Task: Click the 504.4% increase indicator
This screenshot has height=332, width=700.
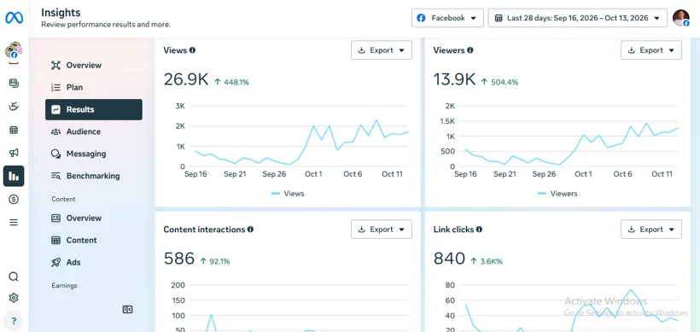Action: coord(499,82)
